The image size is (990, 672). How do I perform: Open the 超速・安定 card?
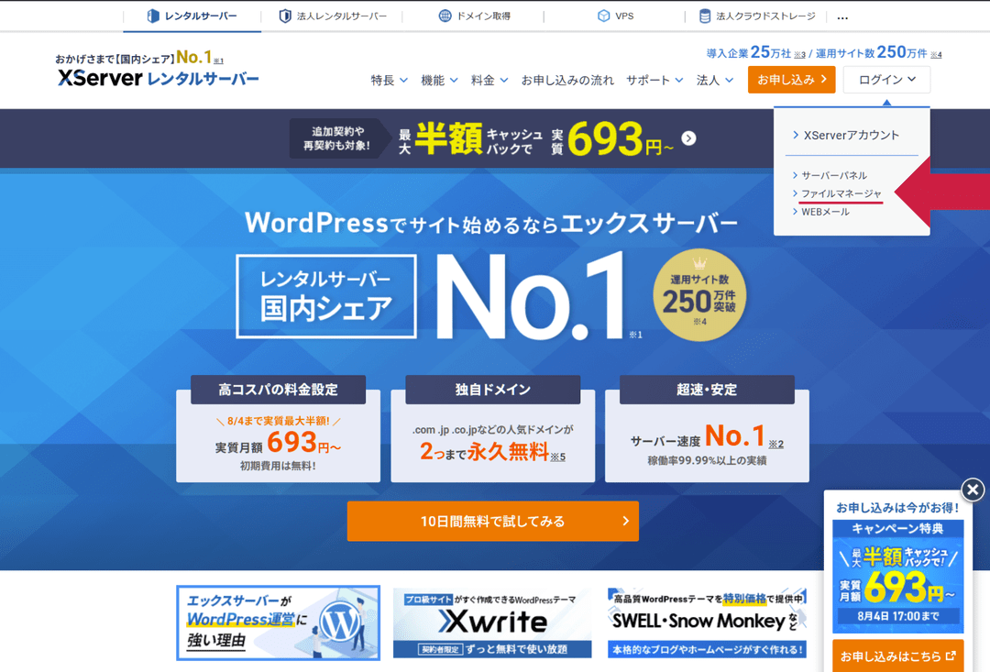[x=707, y=429]
